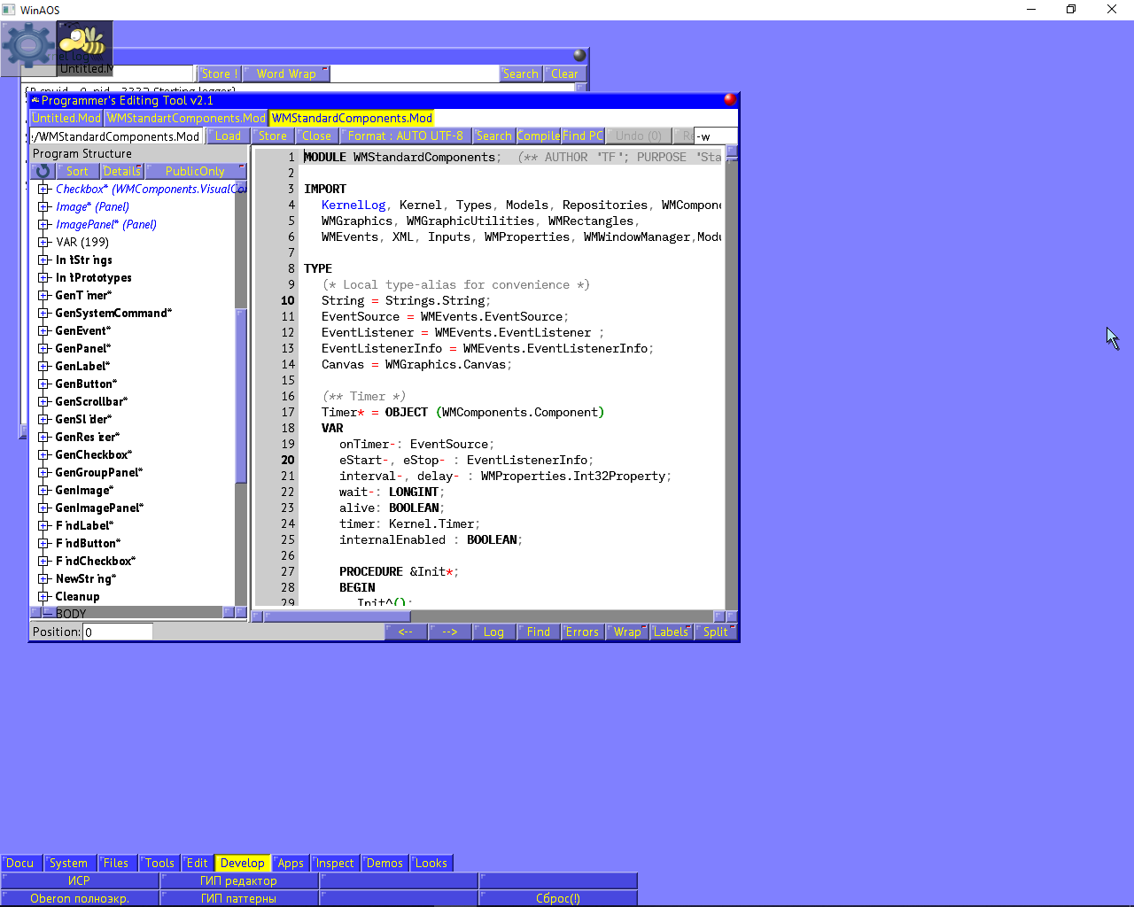
Task: Click the editor's horizontal scrollbar thumb
Action: tap(337, 616)
